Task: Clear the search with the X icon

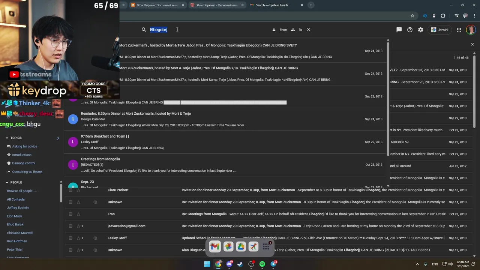Action: (309, 30)
